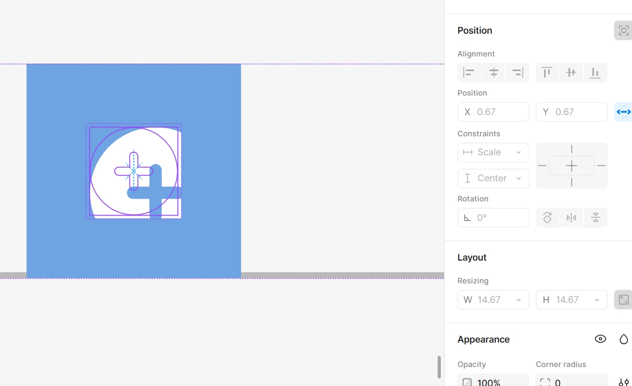Click the Align top icon
Viewport: 632px width, 386px height.
547,73
